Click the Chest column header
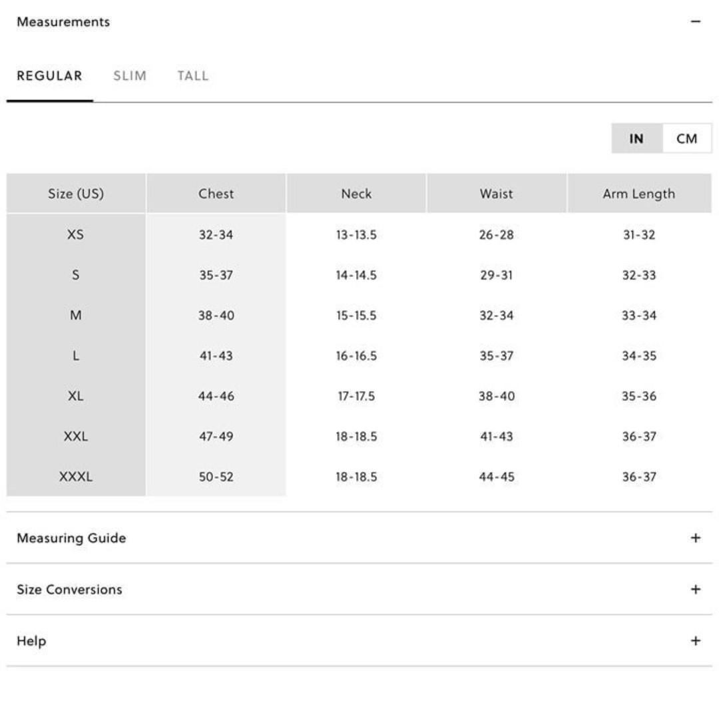 pos(216,194)
